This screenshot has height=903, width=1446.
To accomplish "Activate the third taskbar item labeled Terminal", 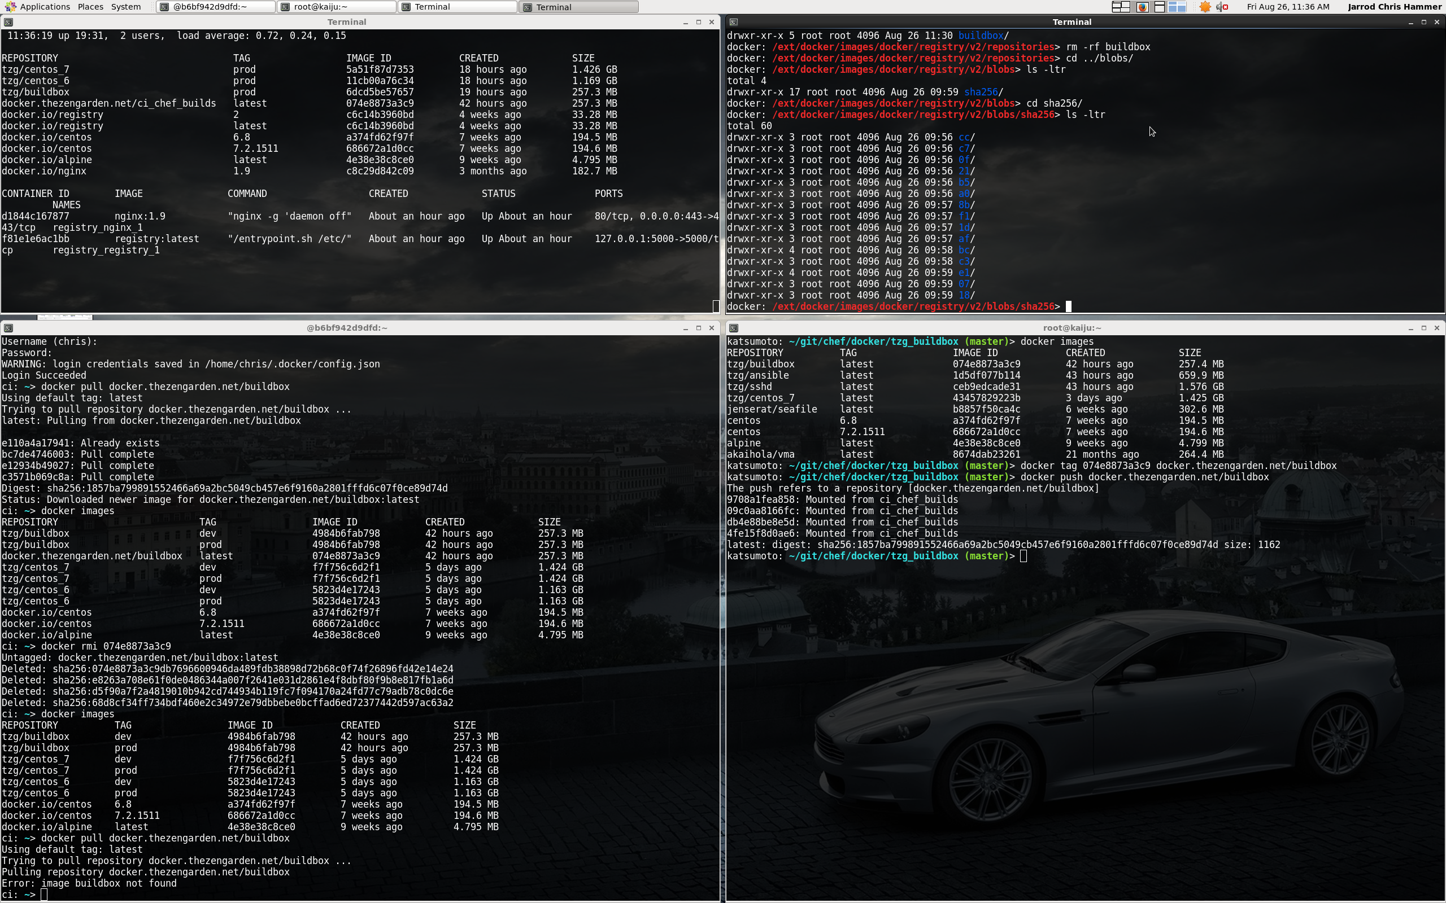I will [x=457, y=7].
